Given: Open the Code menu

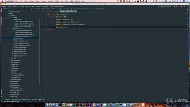Looking at the screenshot, I should click(x=38, y=1).
